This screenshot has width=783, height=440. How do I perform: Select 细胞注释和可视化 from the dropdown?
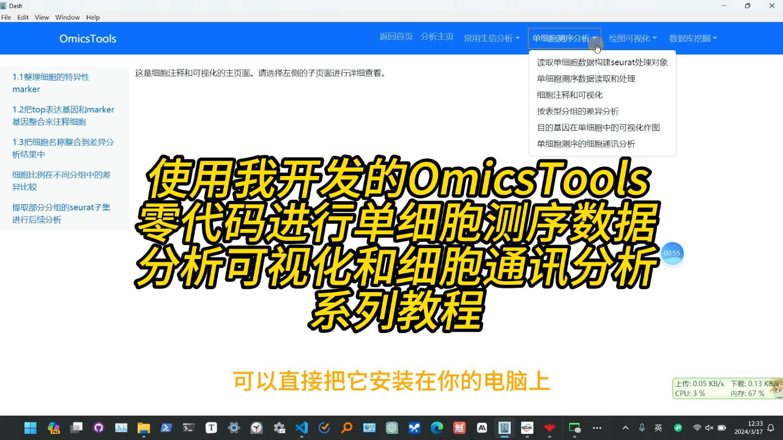pyautogui.click(x=570, y=95)
